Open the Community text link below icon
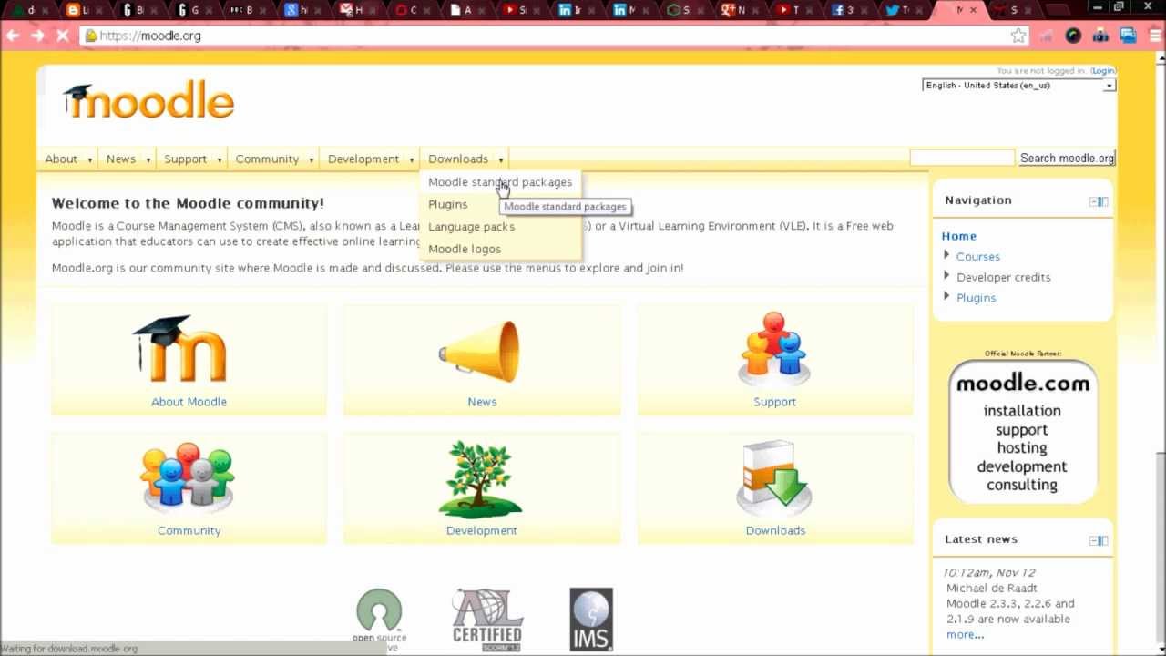 pyautogui.click(x=189, y=530)
